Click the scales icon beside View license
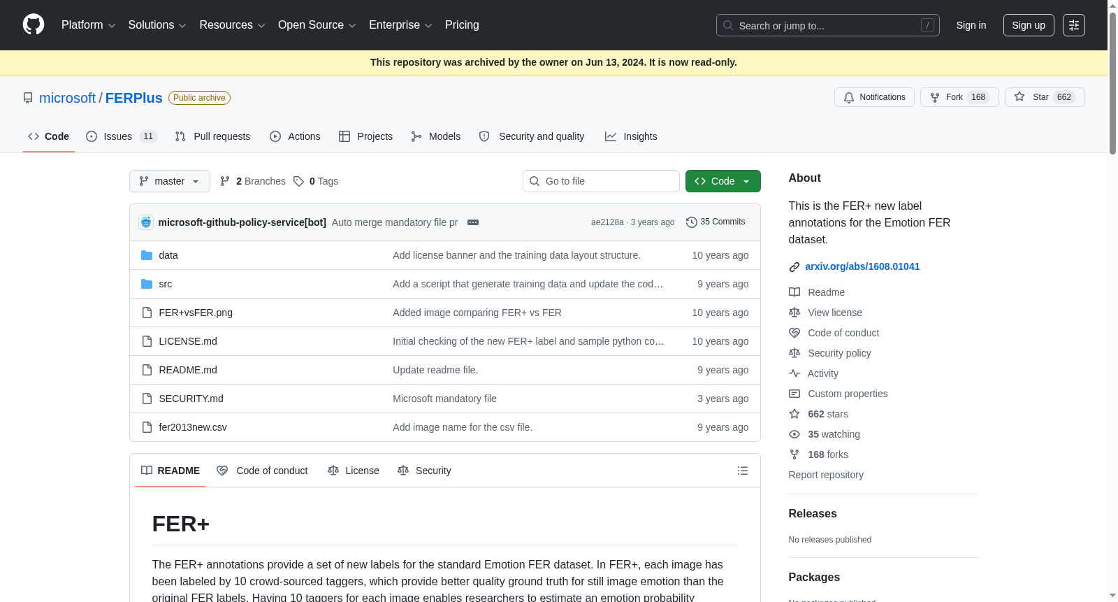The width and height of the screenshot is (1118, 602). (x=794, y=313)
